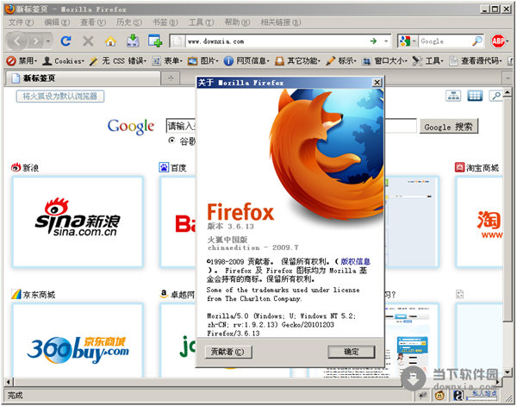The width and height of the screenshot is (517, 406).
Task: Open the list all tabs dropdown
Action: coord(508,78)
